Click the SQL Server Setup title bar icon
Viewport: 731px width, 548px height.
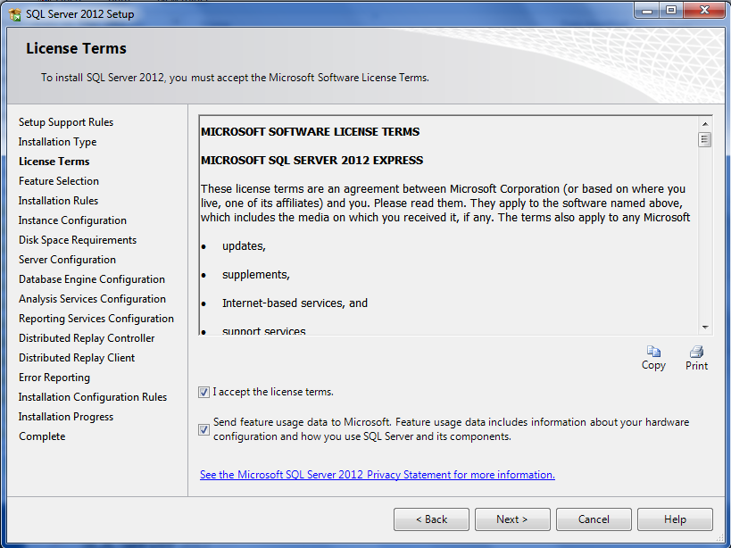click(x=15, y=14)
